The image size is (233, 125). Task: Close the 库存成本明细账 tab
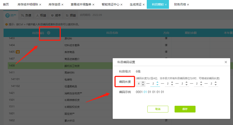pyautogui.click(x=40, y=5)
